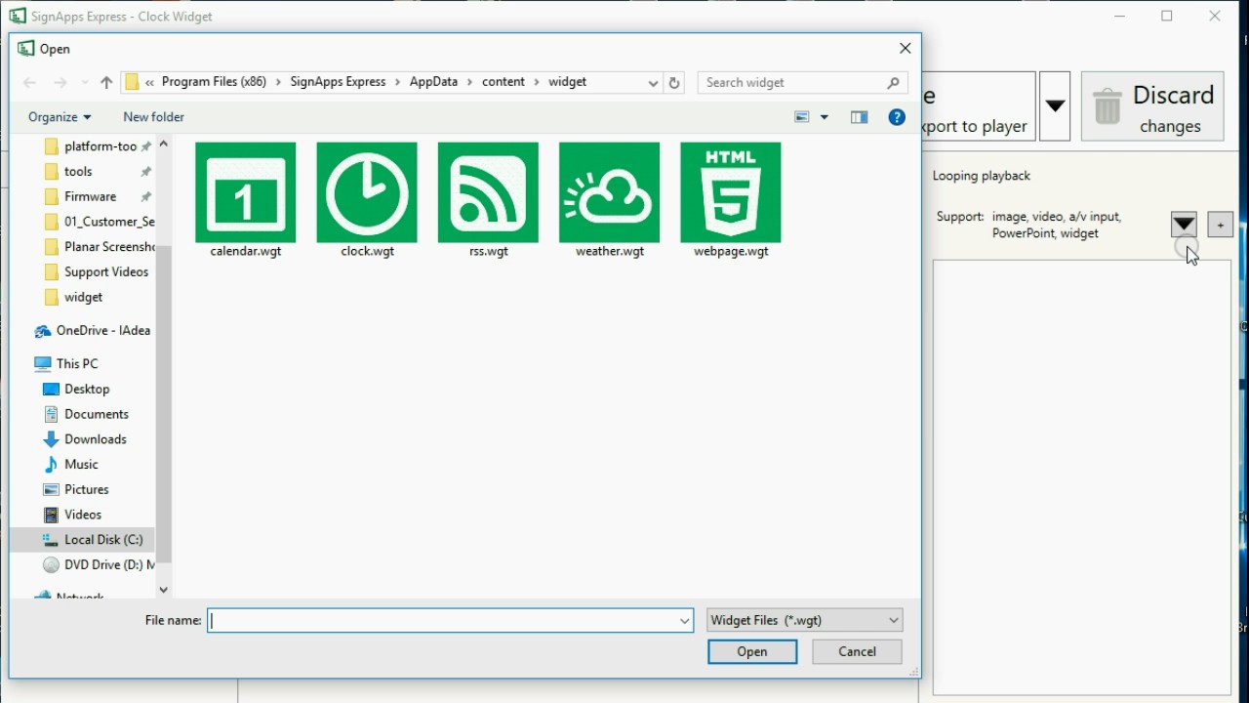The height and width of the screenshot is (703, 1249).
Task: Select OneDrive - IAdea in sidebar
Action: click(x=93, y=331)
